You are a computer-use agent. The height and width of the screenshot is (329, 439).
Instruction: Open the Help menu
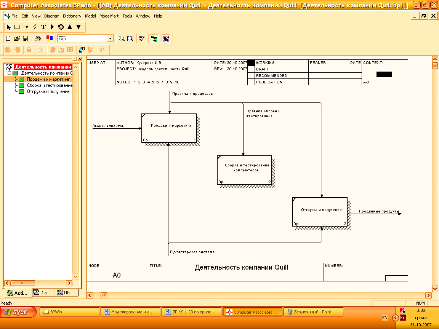pos(158,16)
